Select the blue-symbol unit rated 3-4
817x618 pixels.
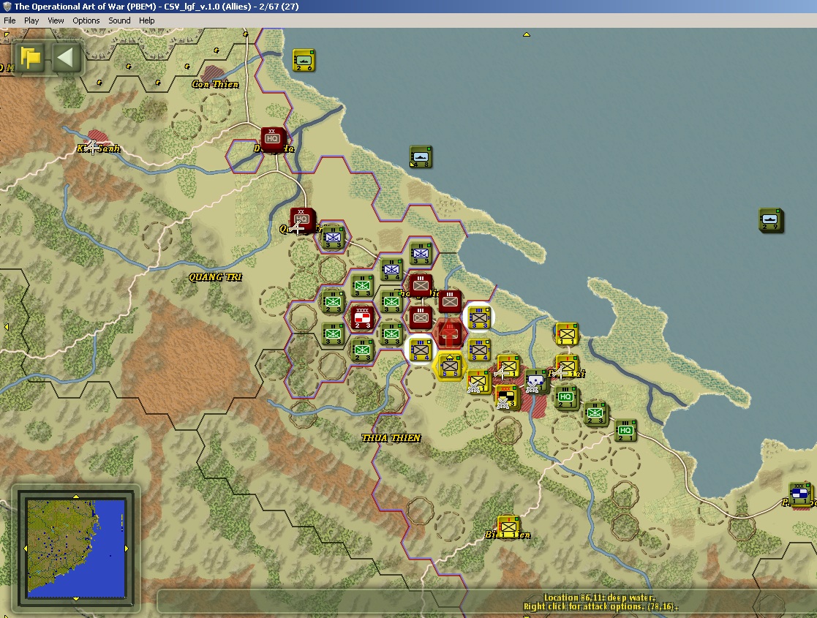point(391,270)
